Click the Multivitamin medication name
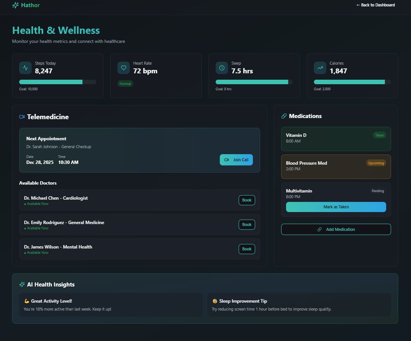This screenshot has height=341, width=411. click(299, 191)
